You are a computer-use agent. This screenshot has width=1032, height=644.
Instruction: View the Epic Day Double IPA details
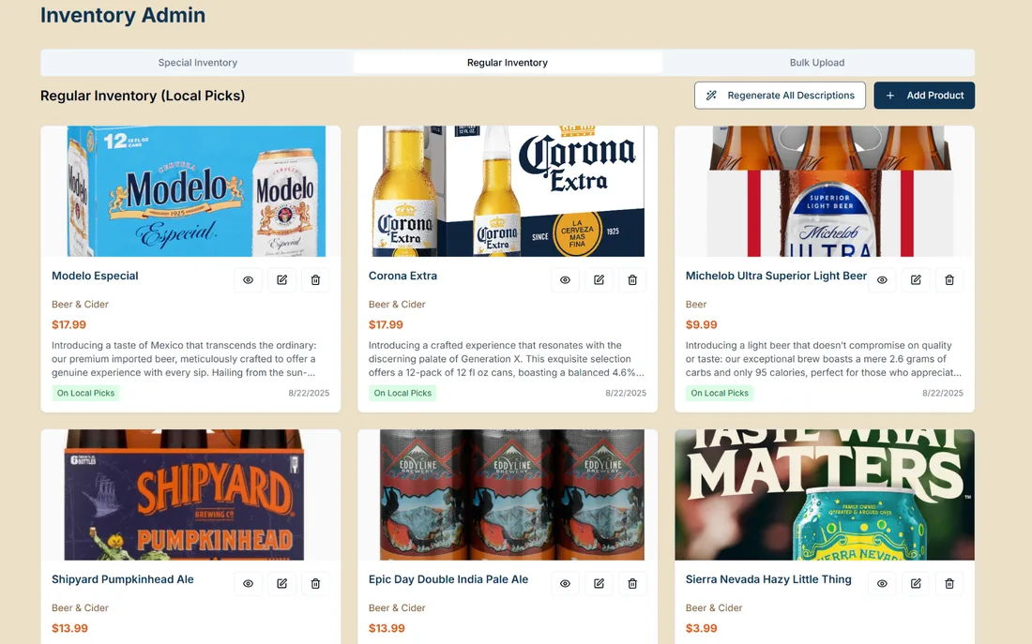565,583
